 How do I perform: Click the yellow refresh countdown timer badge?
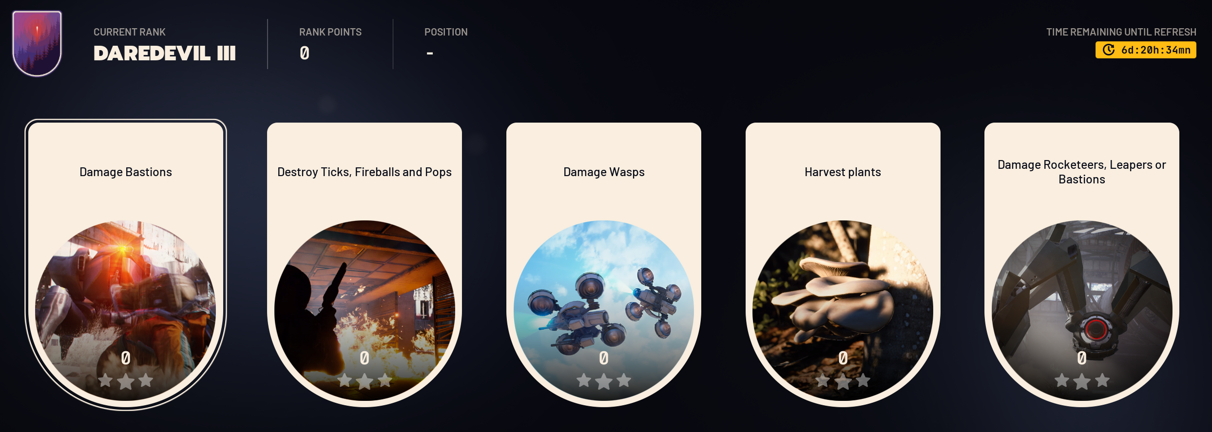1146,50
